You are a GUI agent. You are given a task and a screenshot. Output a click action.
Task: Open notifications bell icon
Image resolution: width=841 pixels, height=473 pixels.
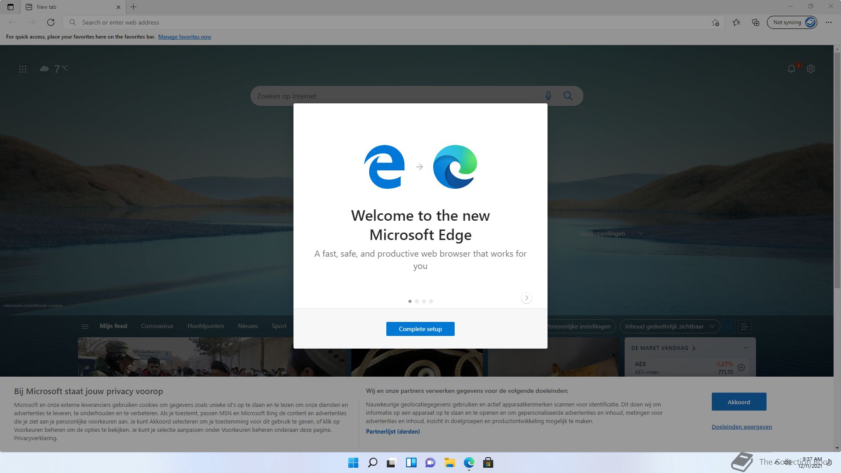[792, 69]
